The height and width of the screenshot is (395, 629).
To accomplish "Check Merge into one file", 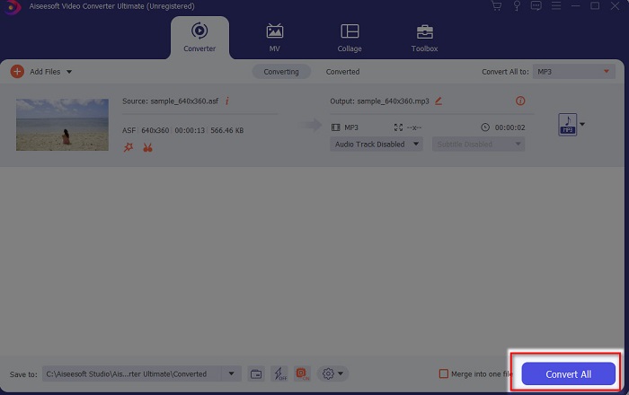I will [x=444, y=373].
